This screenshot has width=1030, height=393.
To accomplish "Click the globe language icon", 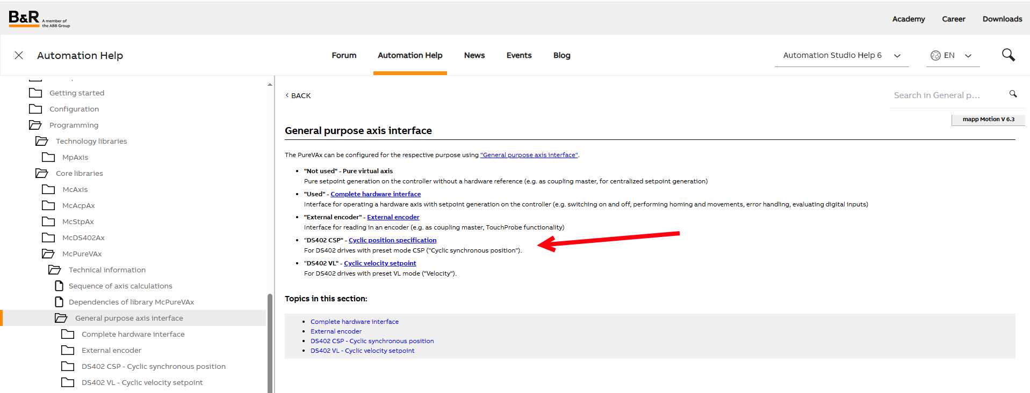I will tap(935, 55).
